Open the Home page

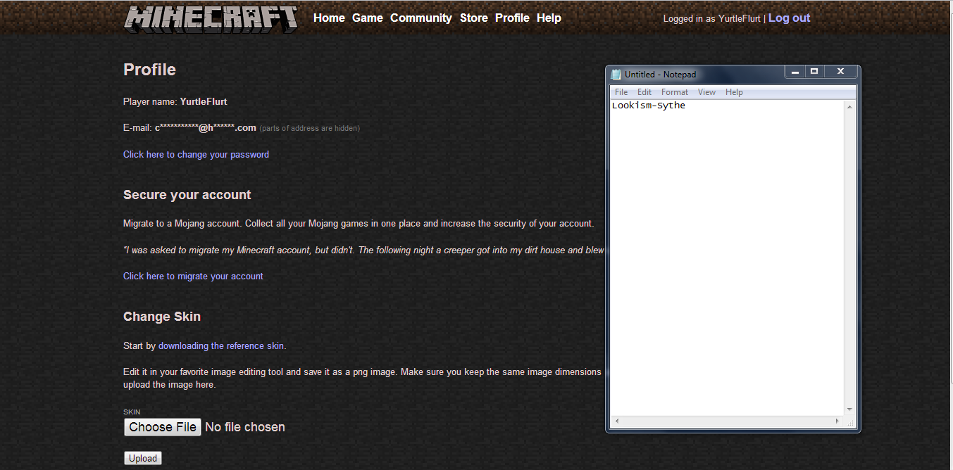[x=329, y=18]
